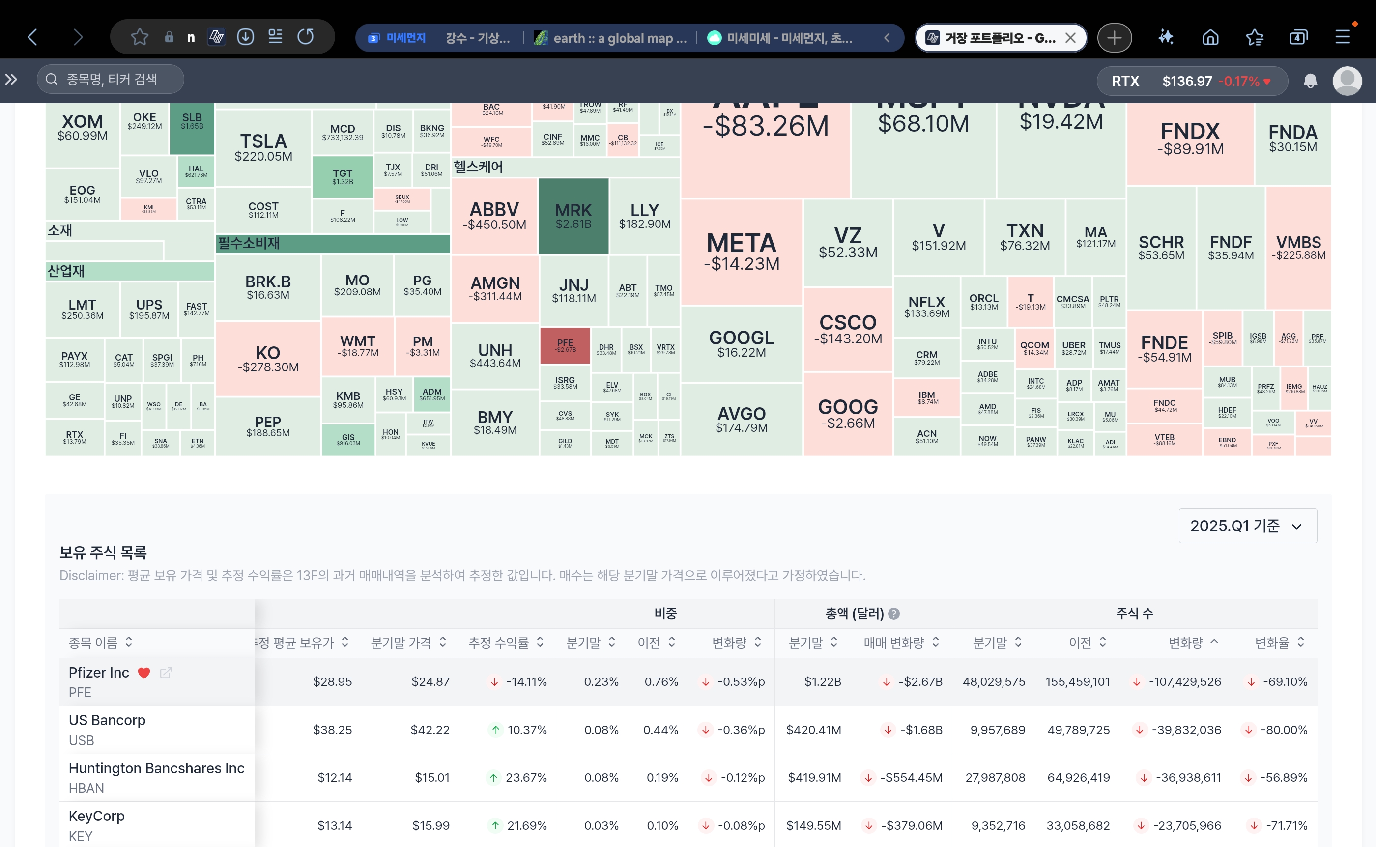Click Huntington's -$554.45M trade change
This screenshot has width=1376, height=847.
coord(911,778)
